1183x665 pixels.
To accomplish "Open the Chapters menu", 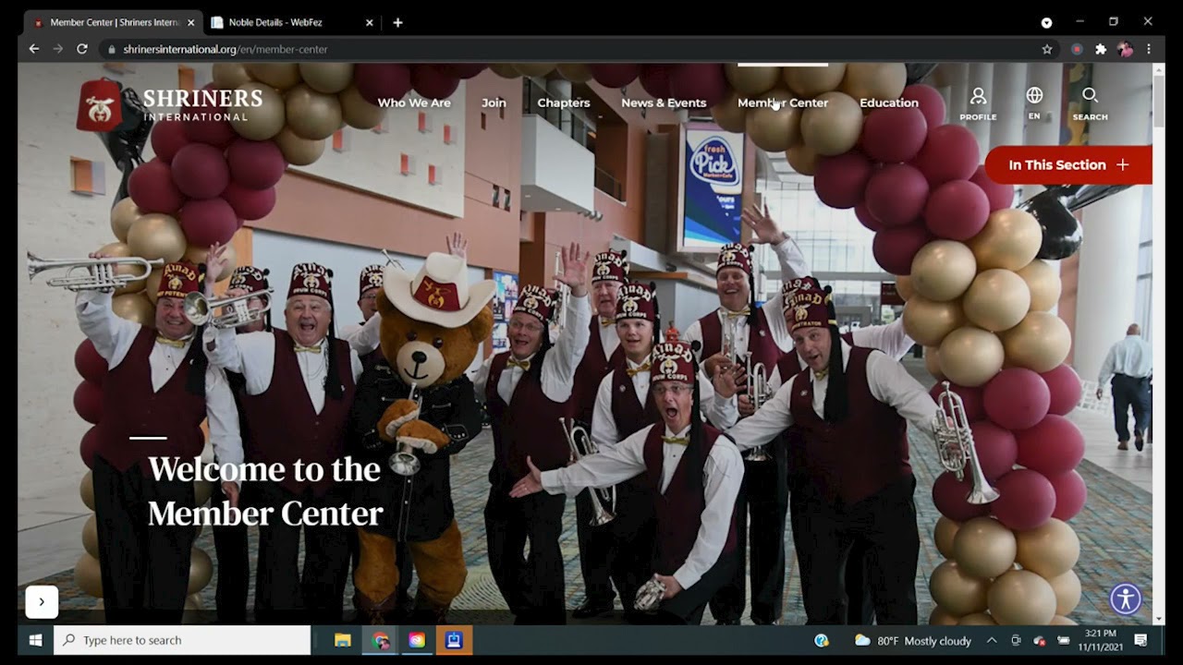I will click(x=564, y=103).
